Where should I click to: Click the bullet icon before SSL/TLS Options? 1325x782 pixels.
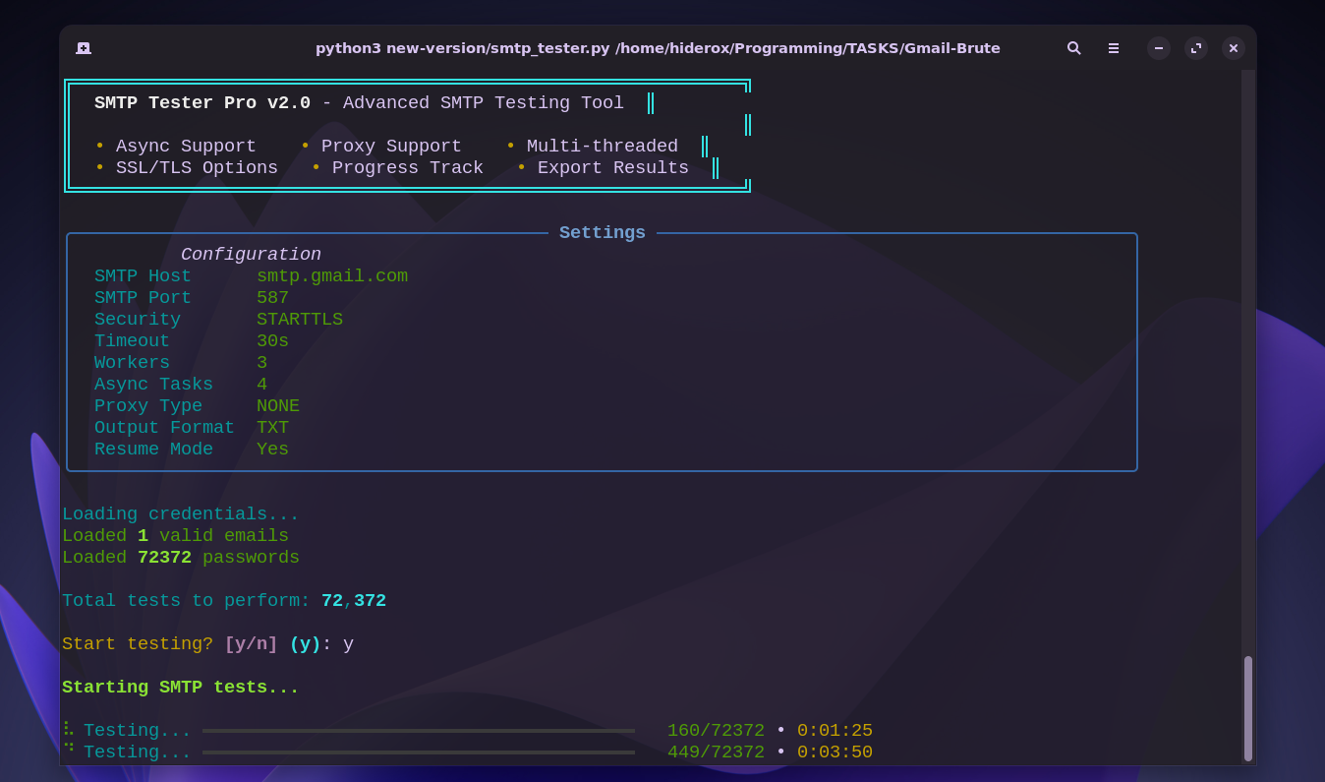(x=99, y=167)
